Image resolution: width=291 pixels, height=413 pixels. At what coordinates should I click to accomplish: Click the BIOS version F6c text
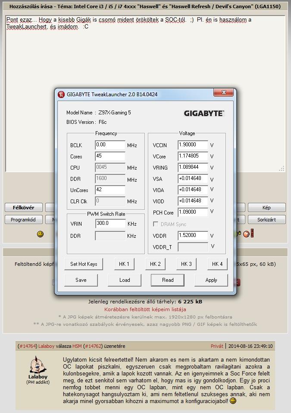[103, 122]
